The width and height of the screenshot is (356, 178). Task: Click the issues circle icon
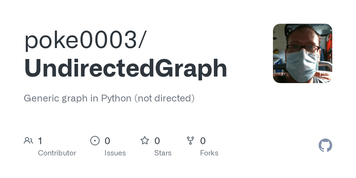tap(95, 141)
